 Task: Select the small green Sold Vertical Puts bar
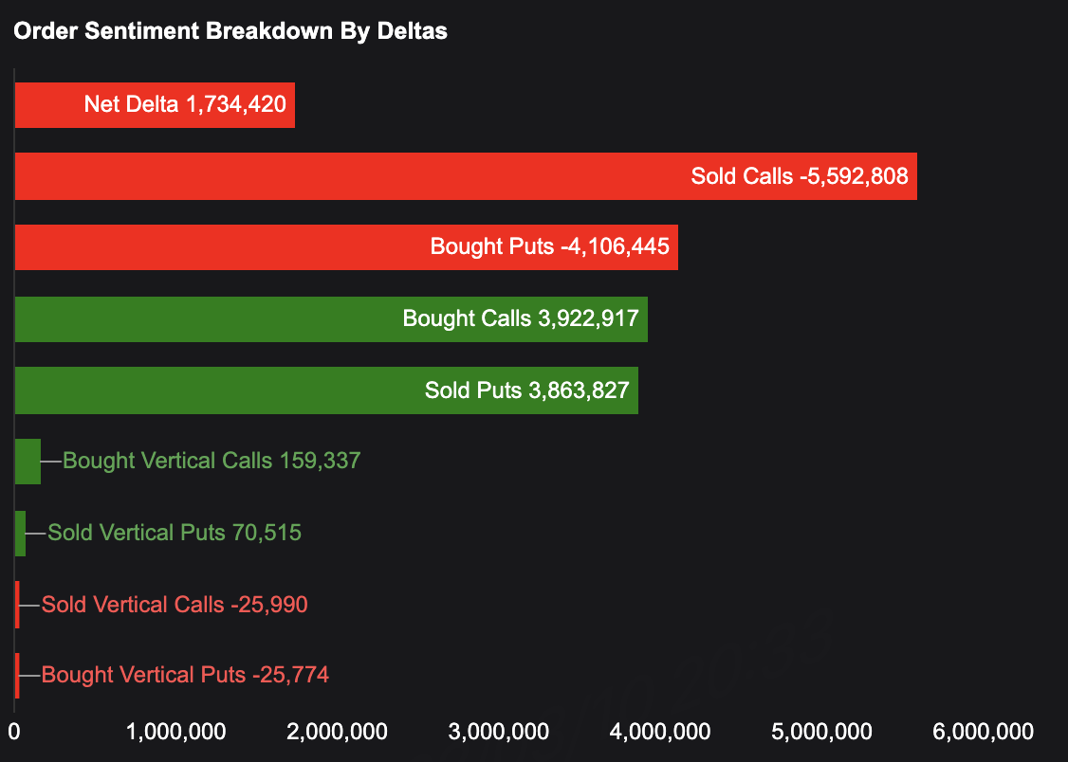(20, 533)
